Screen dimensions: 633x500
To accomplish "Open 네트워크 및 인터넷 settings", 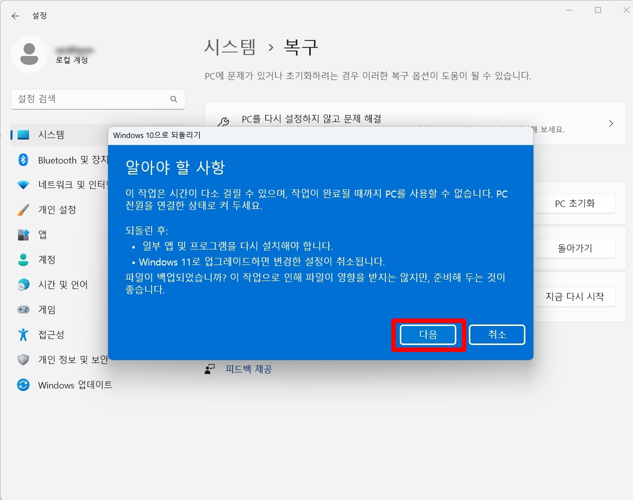I will [x=60, y=185].
